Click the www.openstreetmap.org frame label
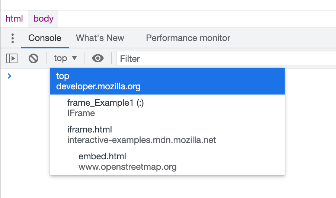Screen dimensions: 336x198 [127, 166]
